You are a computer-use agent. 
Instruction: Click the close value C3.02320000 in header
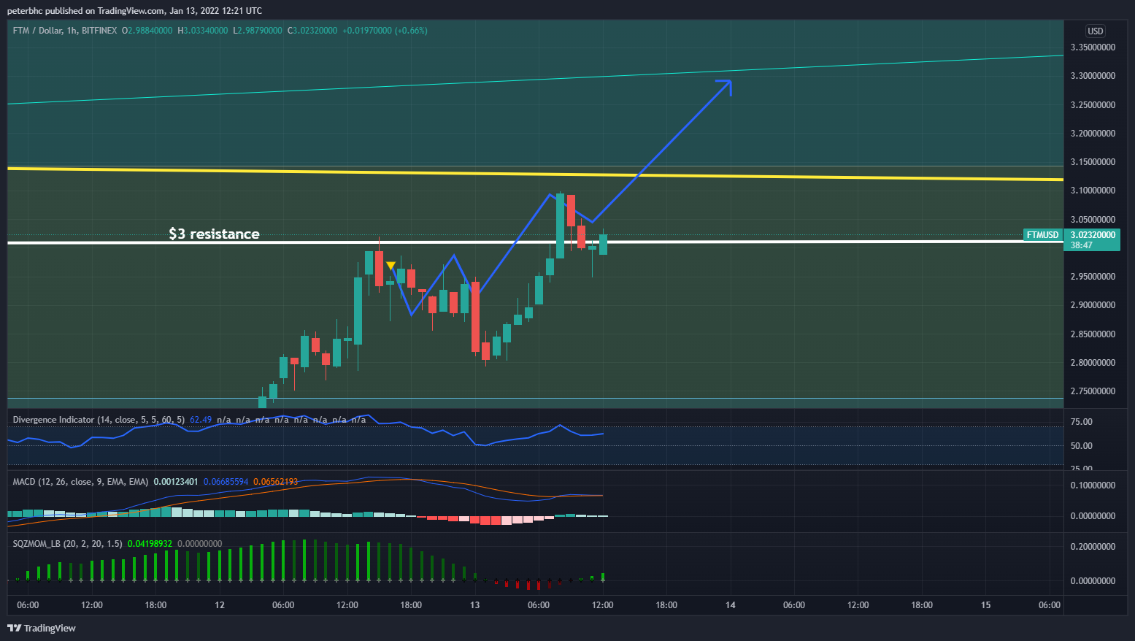click(312, 31)
